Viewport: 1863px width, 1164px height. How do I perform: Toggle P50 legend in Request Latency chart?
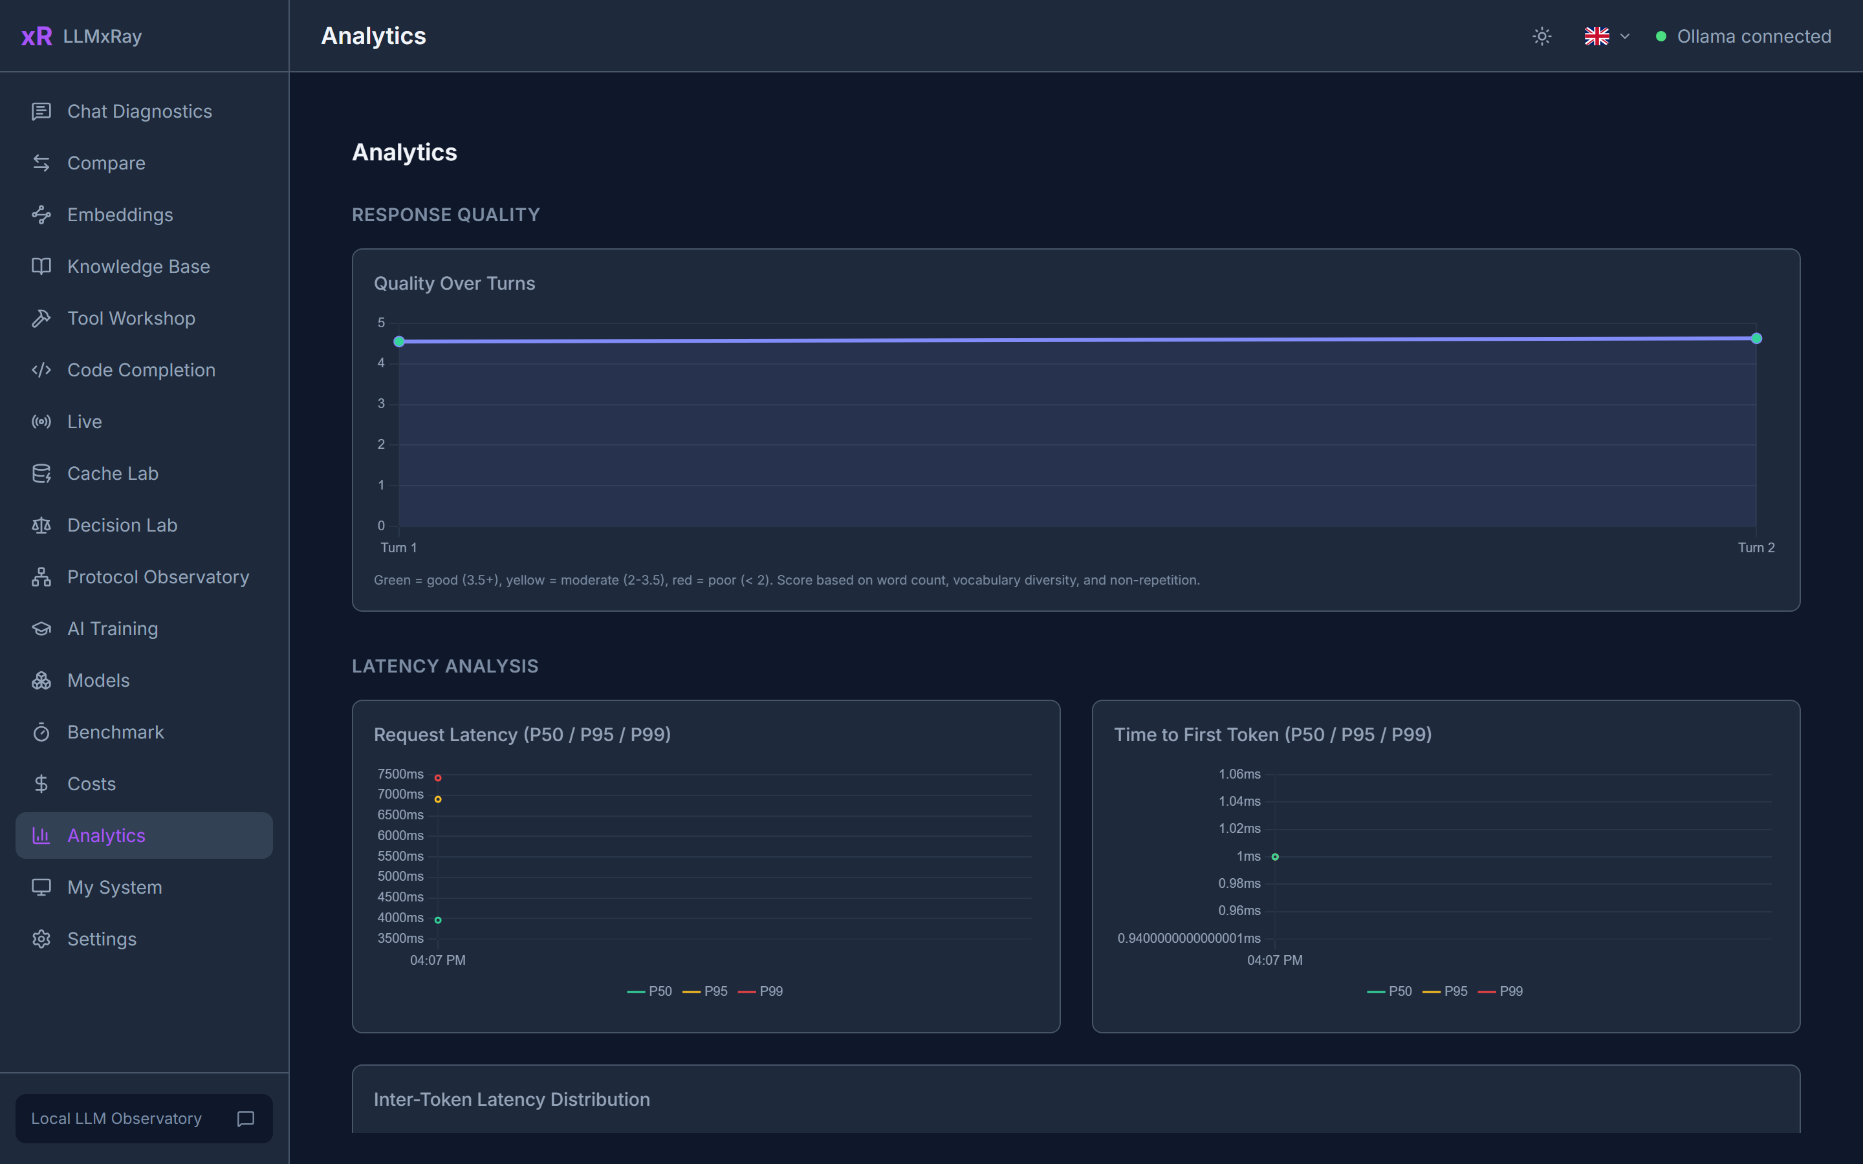pos(649,991)
